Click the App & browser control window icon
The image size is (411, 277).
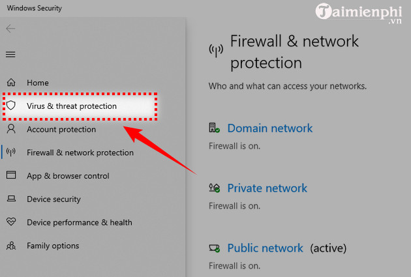(x=10, y=175)
